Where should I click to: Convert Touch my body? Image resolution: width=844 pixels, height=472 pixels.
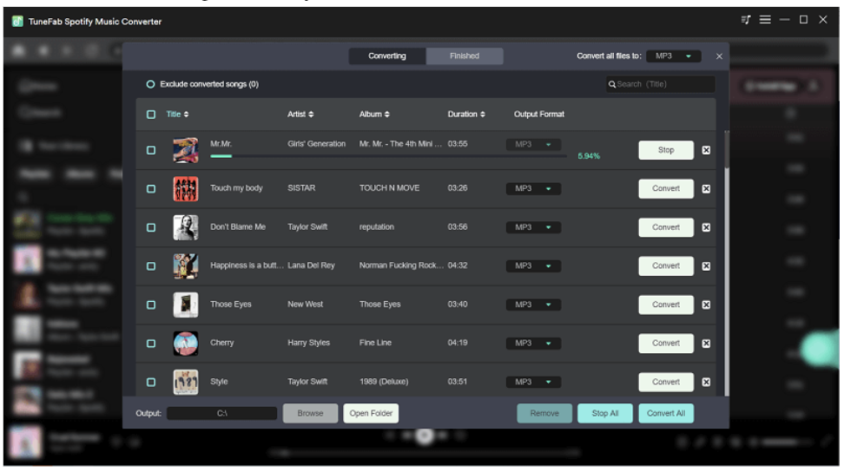tap(666, 188)
